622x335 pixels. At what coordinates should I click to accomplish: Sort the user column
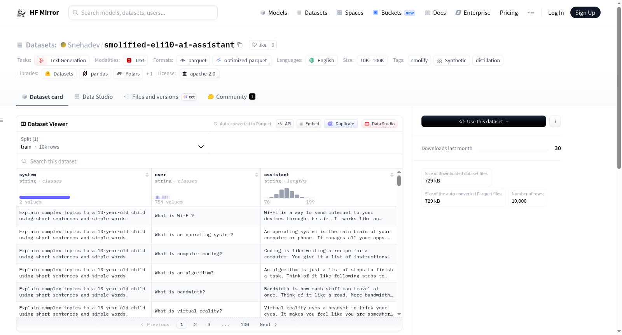click(x=257, y=175)
